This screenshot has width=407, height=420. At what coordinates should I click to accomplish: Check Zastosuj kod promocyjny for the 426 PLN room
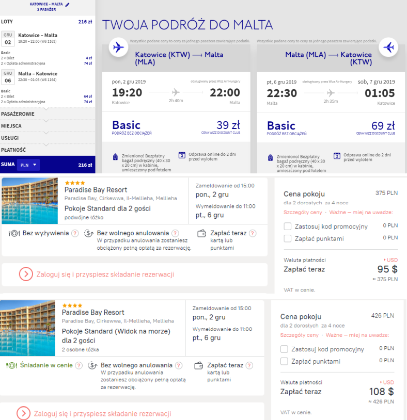pos(284,349)
